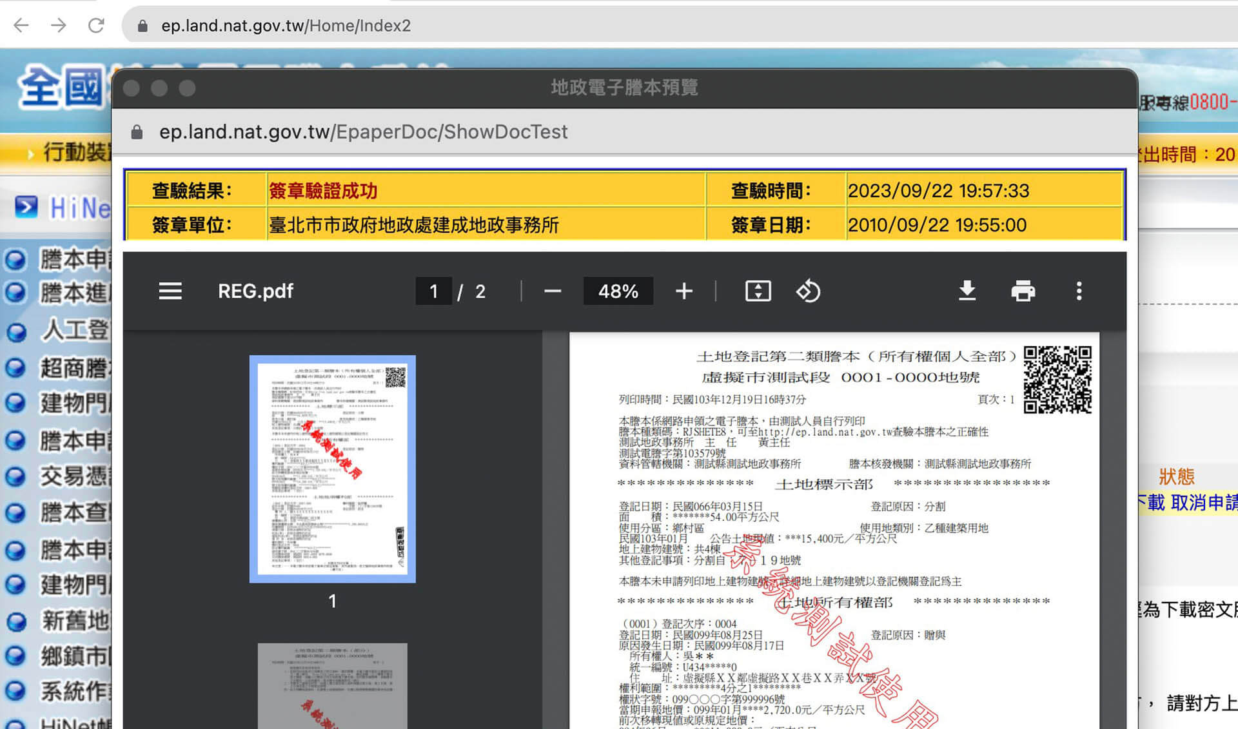Click the REG.pdf file name
1238x729 pixels.
(x=255, y=291)
